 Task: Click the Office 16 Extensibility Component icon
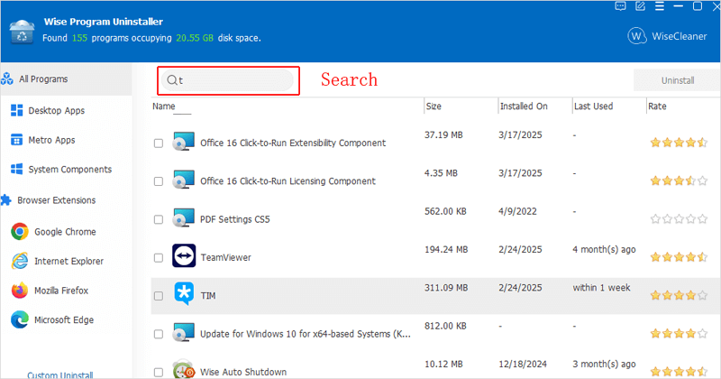[184, 142]
